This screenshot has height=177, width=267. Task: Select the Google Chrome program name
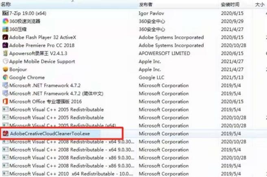(27, 77)
